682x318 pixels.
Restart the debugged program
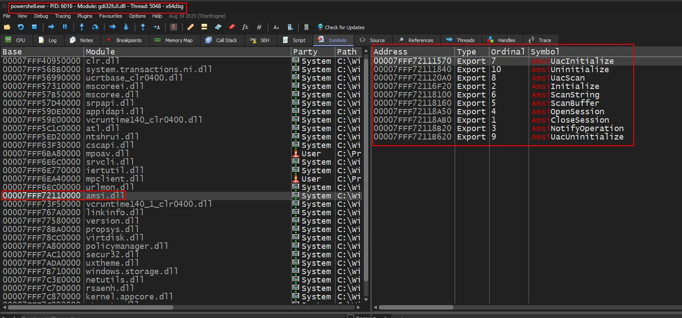tap(20, 27)
